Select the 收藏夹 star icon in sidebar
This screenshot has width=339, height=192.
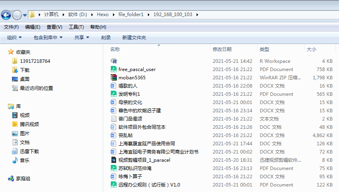point(11,52)
